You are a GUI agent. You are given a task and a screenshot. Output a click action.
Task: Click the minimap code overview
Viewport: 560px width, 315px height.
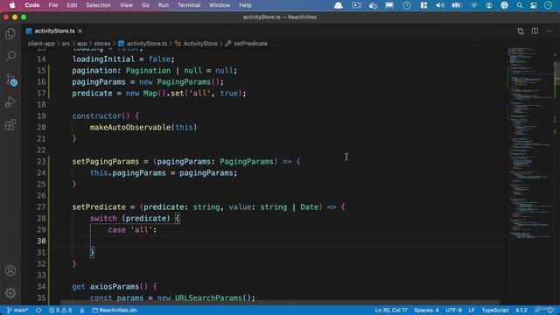coord(530,143)
